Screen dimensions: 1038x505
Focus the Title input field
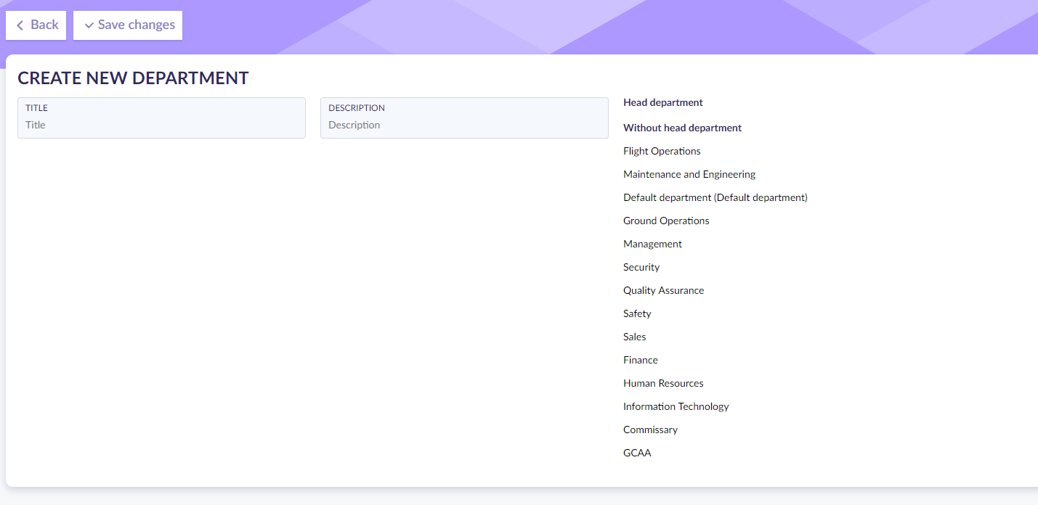[161, 125]
